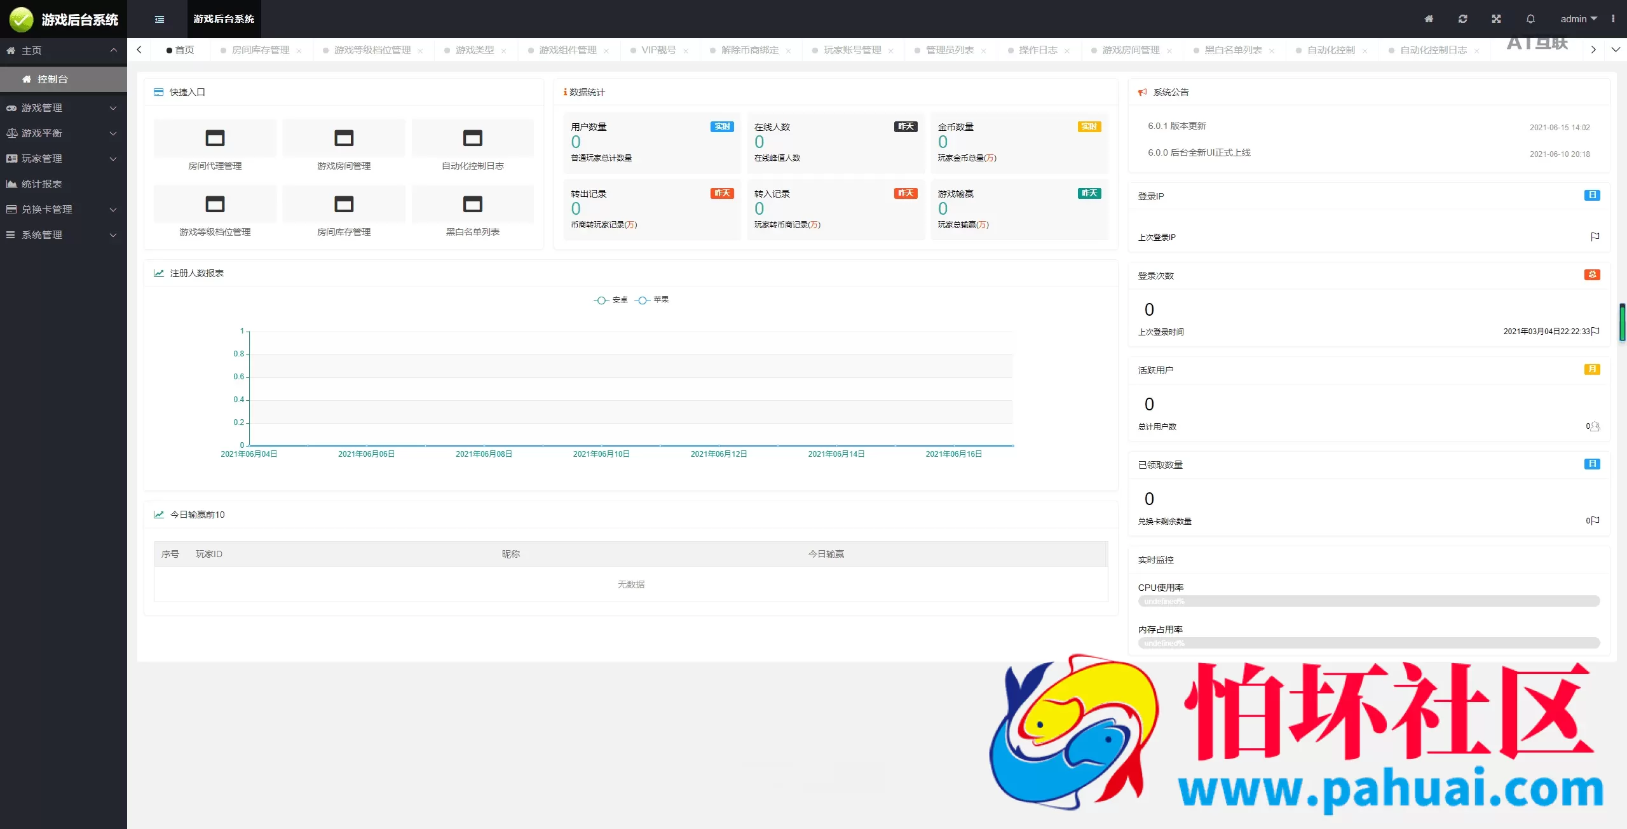
Task: Open the admin user dropdown
Action: [1579, 19]
